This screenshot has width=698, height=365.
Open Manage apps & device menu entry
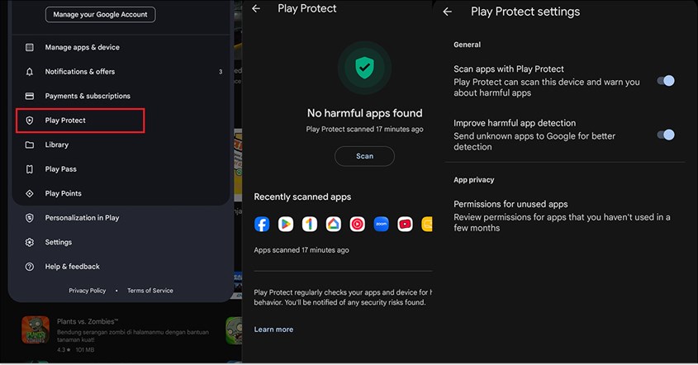click(83, 47)
